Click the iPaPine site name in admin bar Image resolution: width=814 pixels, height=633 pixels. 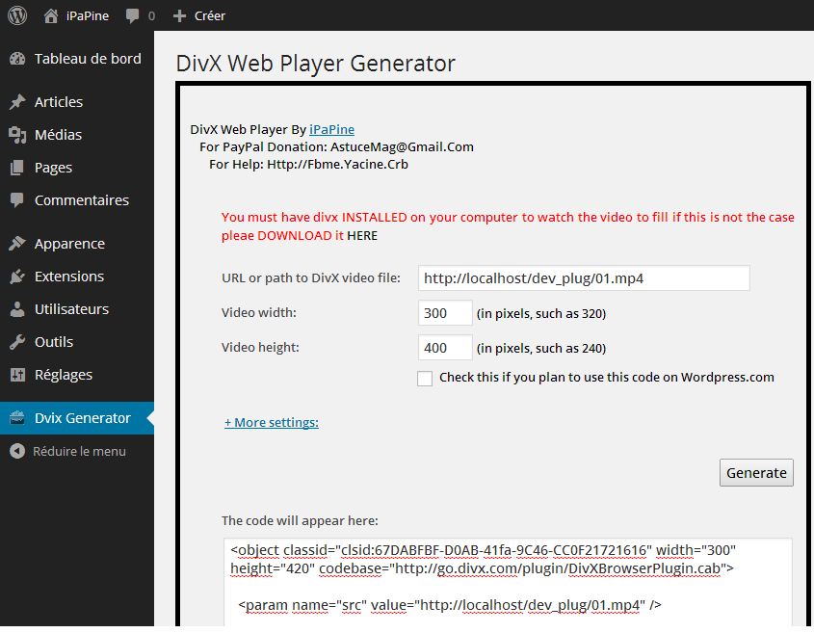(x=88, y=16)
